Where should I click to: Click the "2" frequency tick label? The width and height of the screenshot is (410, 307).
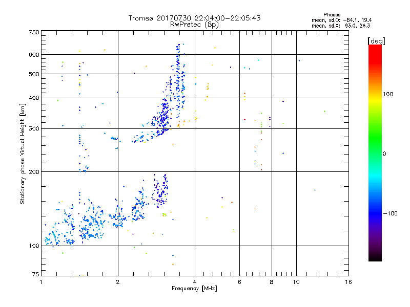point(118,282)
